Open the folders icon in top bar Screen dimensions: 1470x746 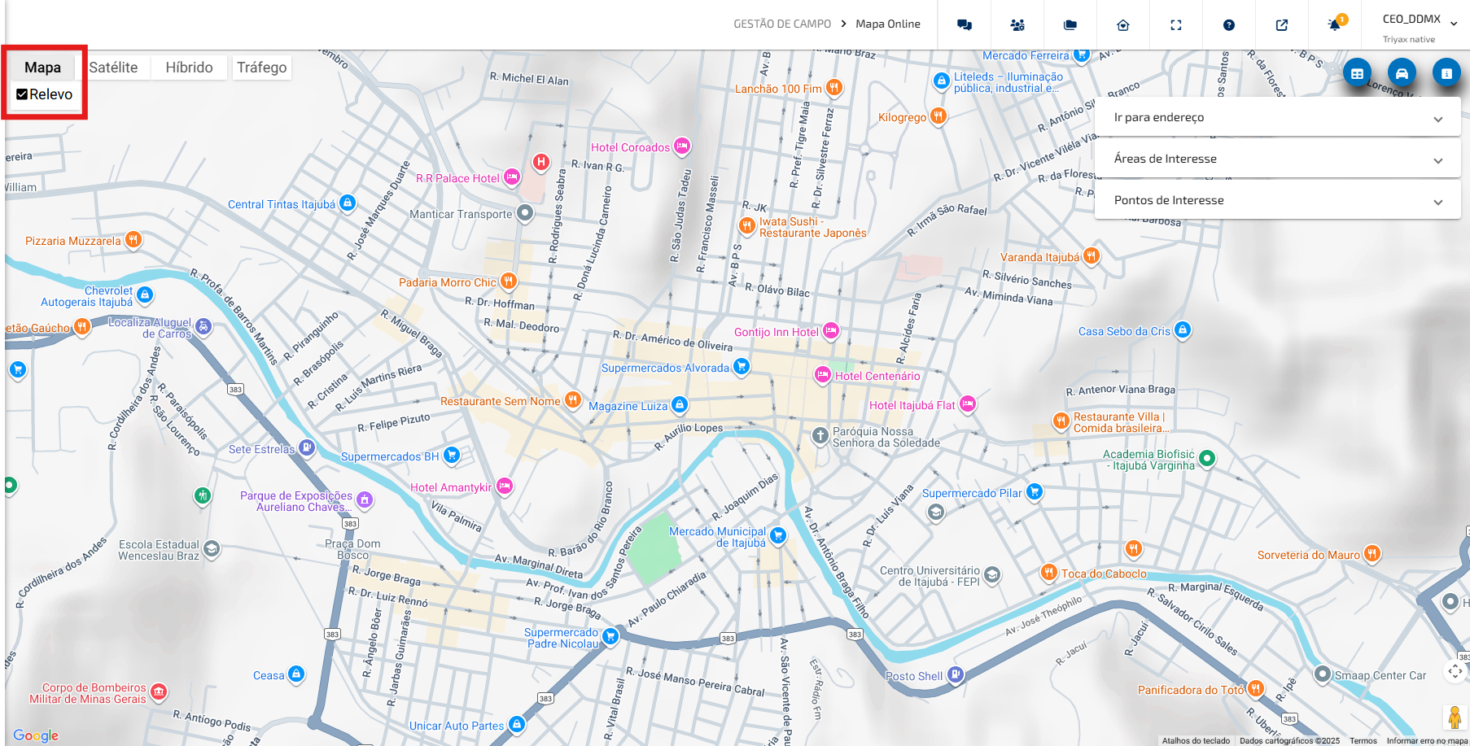[1070, 25]
